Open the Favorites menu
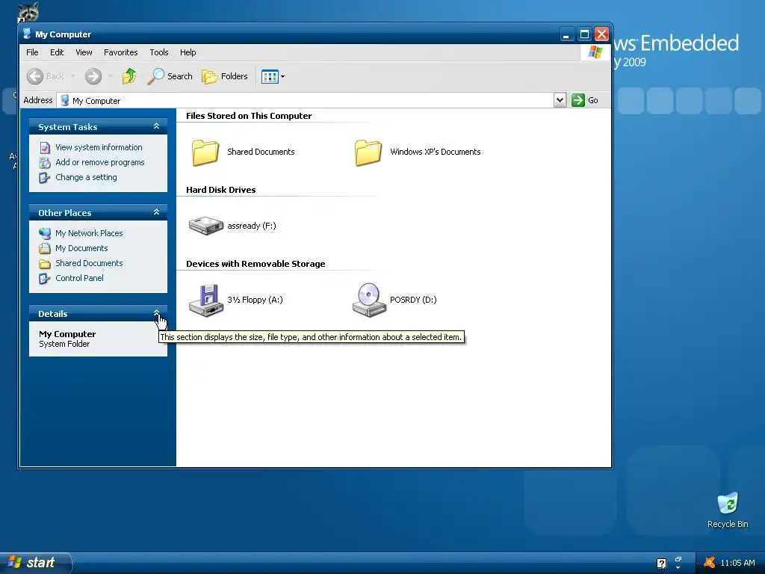 tap(120, 52)
